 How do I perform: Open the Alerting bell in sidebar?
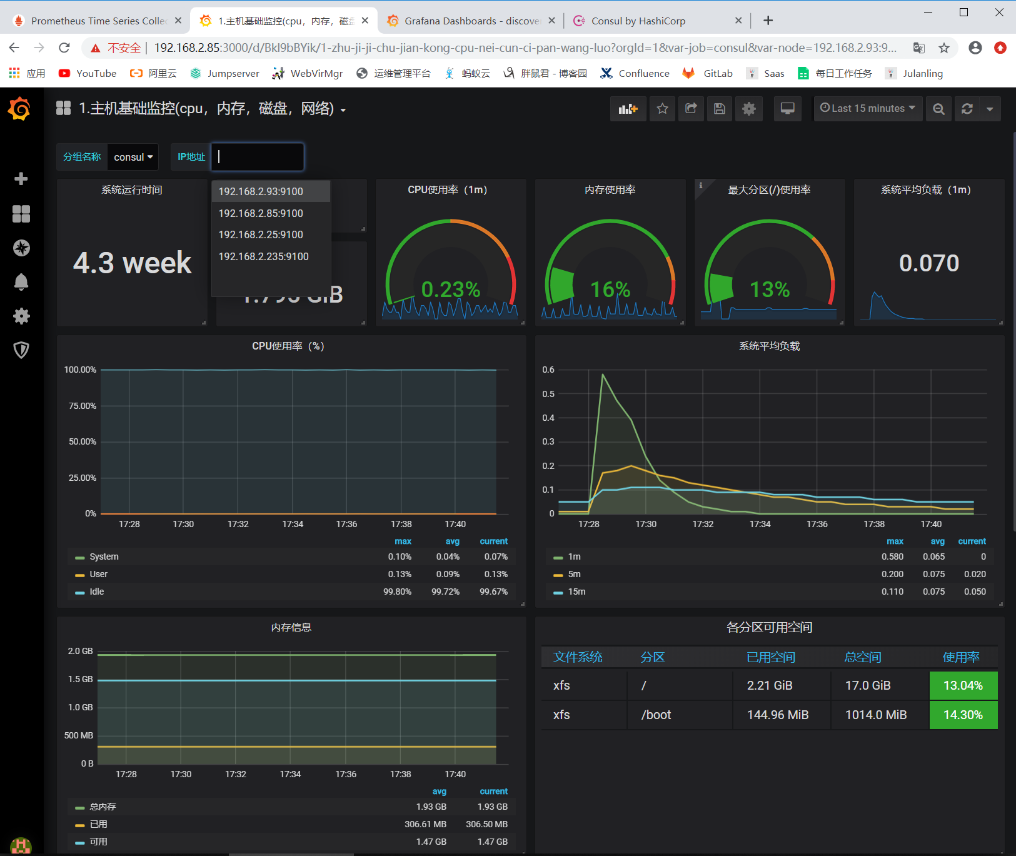(x=21, y=282)
